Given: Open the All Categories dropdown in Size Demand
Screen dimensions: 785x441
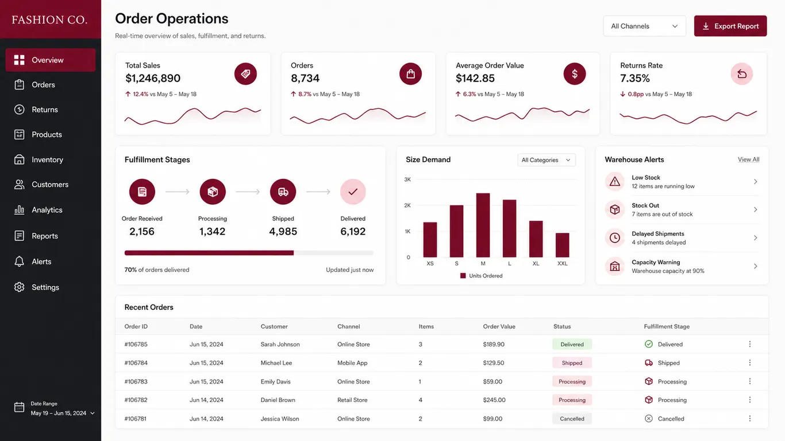Looking at the screenshot, I should click(546, 160).
